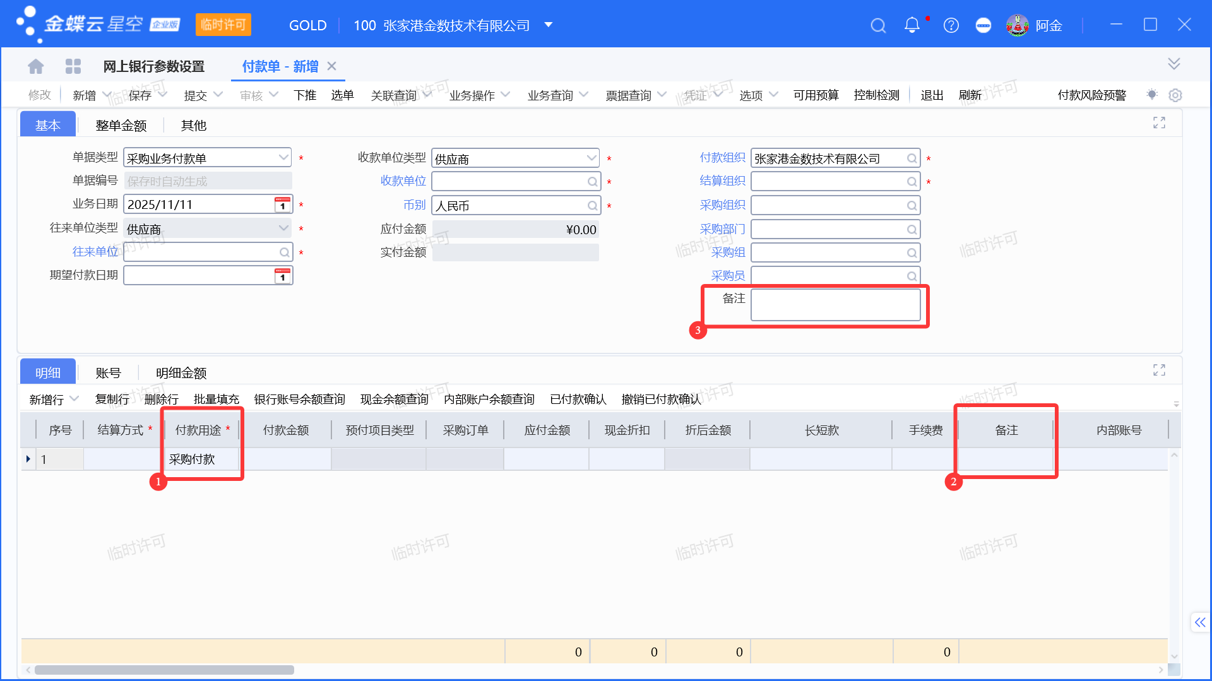Expand the 收款单位类型 combo box
The width and height of the screenshot is (1212, 681).
(591, 158)
